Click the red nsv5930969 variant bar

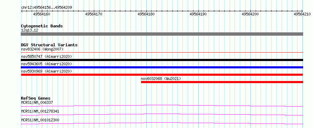tap(162, 75)
